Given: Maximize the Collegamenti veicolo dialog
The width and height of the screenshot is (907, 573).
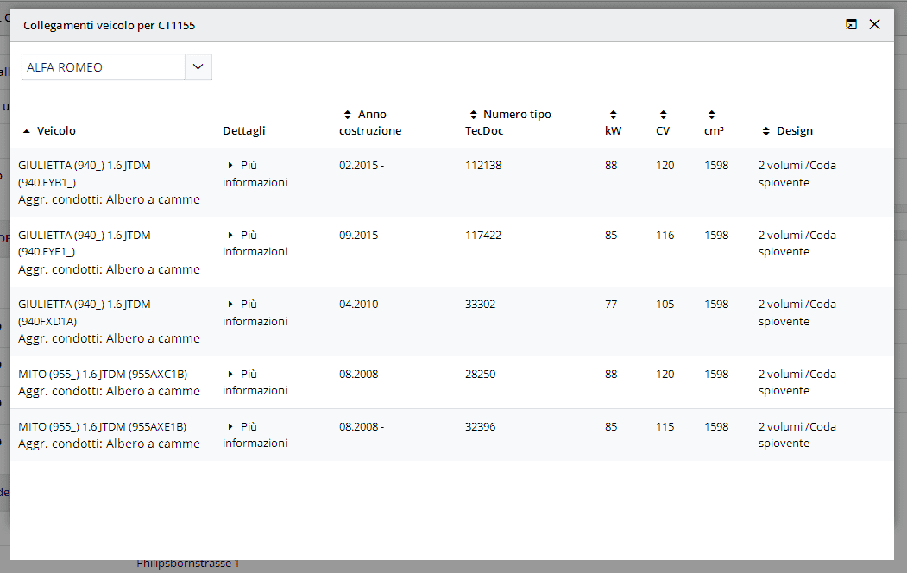Looking at the screenshot, I should coord(851,24).
